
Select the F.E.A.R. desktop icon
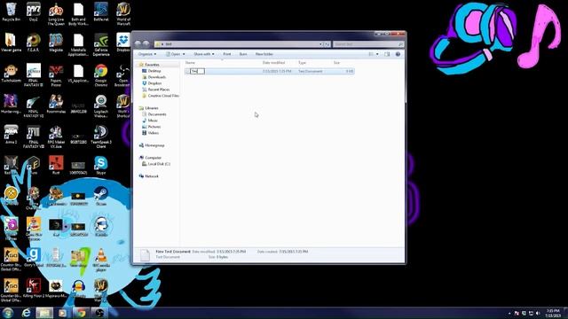coord(34,43)
